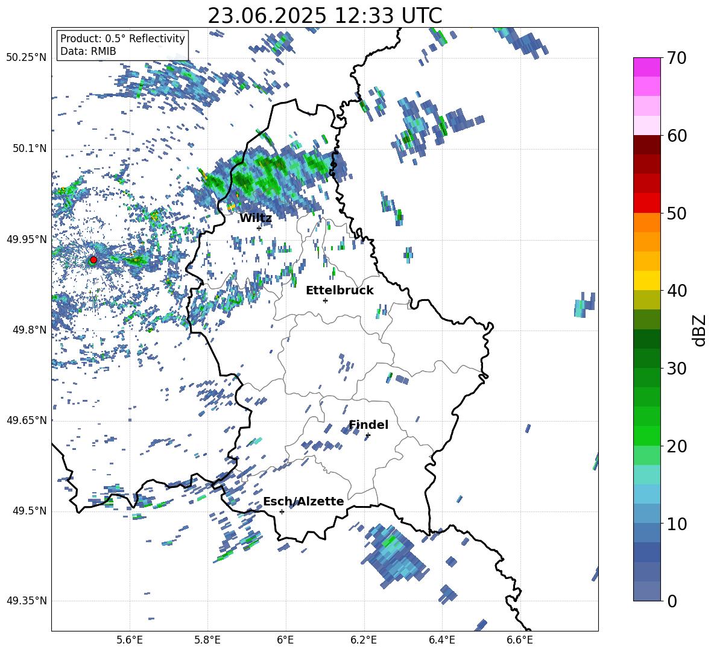The height and width of the screenshot is (652, 714).
Task: Click the 6.4°E longitude label
Action: (441, 640)
